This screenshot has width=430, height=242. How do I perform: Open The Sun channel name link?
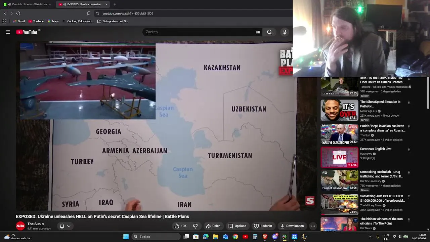34,224
